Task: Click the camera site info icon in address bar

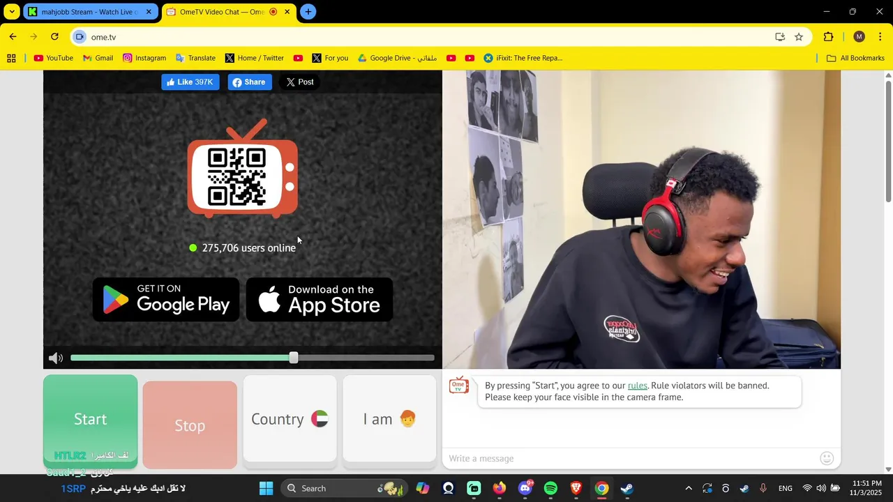Action: (x=80, y=37)
